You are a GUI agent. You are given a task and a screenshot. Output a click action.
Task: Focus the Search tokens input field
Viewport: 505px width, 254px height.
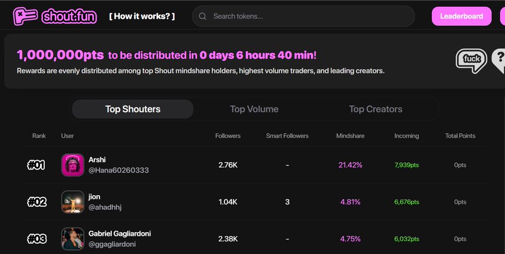point(303,16)
